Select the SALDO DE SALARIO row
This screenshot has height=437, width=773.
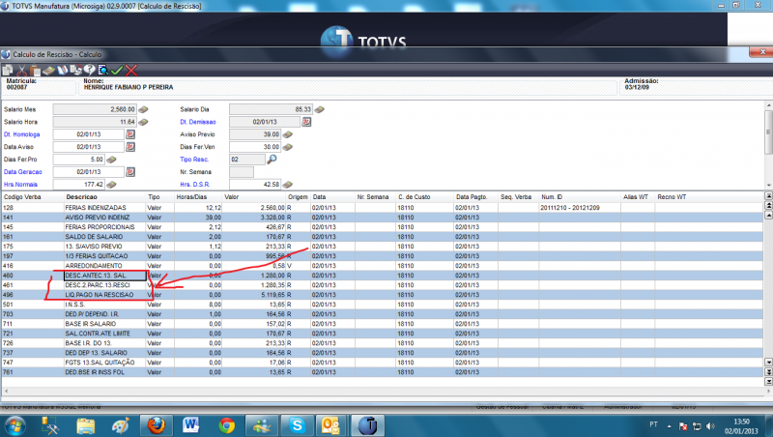(382, 237)
